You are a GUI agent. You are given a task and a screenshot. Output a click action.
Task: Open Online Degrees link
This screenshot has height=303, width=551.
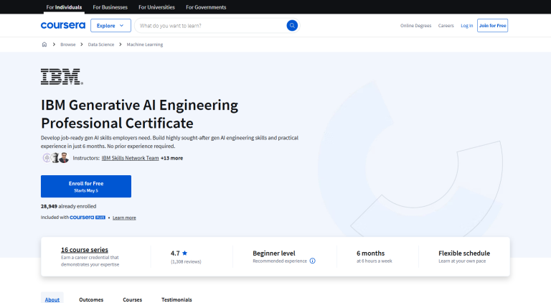(415, 25)
